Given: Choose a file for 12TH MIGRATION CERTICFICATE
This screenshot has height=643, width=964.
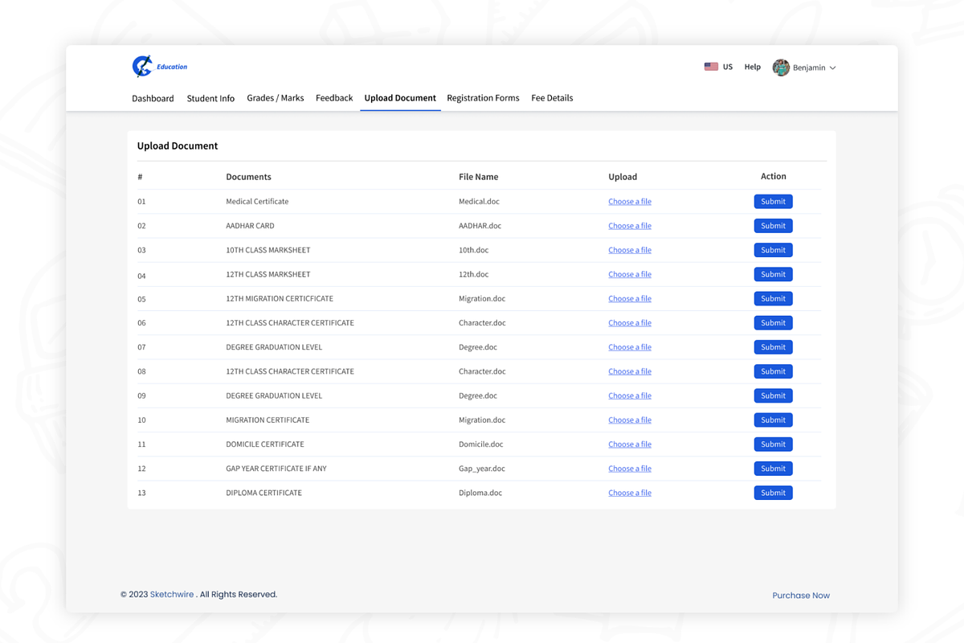Looking at the screenshot, I should [630, 298].
